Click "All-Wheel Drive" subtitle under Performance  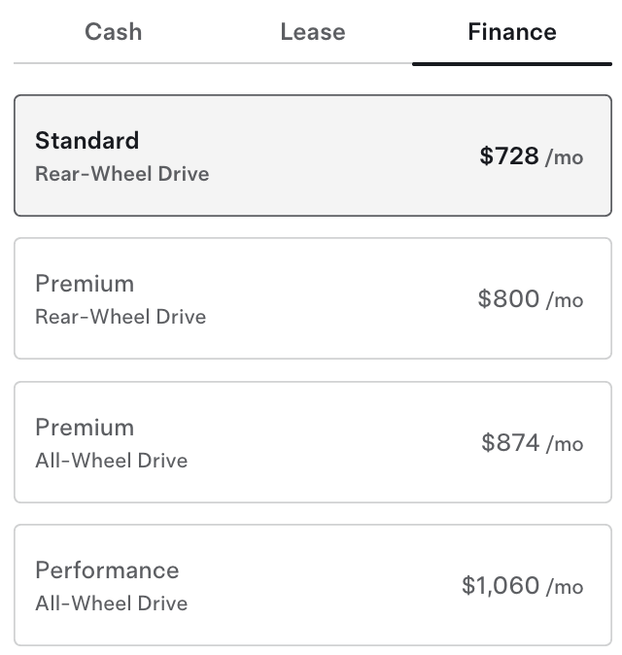coord(111,603)
